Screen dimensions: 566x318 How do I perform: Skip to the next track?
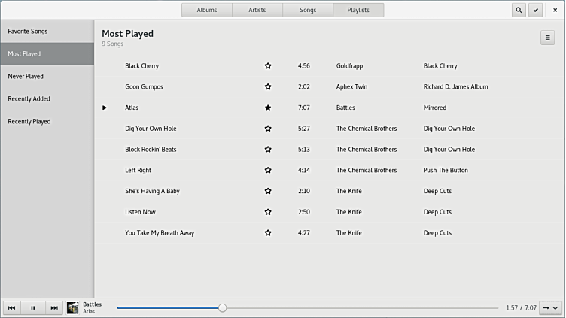click(x=53, y=307)
